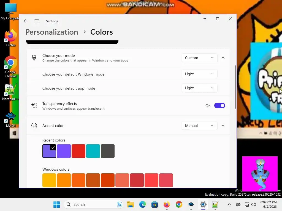Open the MASH app on the taskbar
The width and height of the screenshot is (282, 211).
(x=191, y=204)
